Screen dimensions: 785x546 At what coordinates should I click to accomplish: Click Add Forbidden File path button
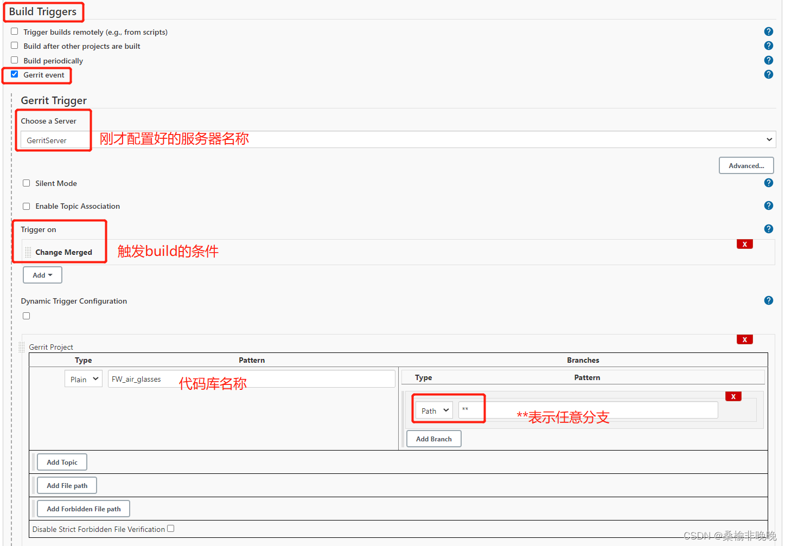[x=84, y=509]
